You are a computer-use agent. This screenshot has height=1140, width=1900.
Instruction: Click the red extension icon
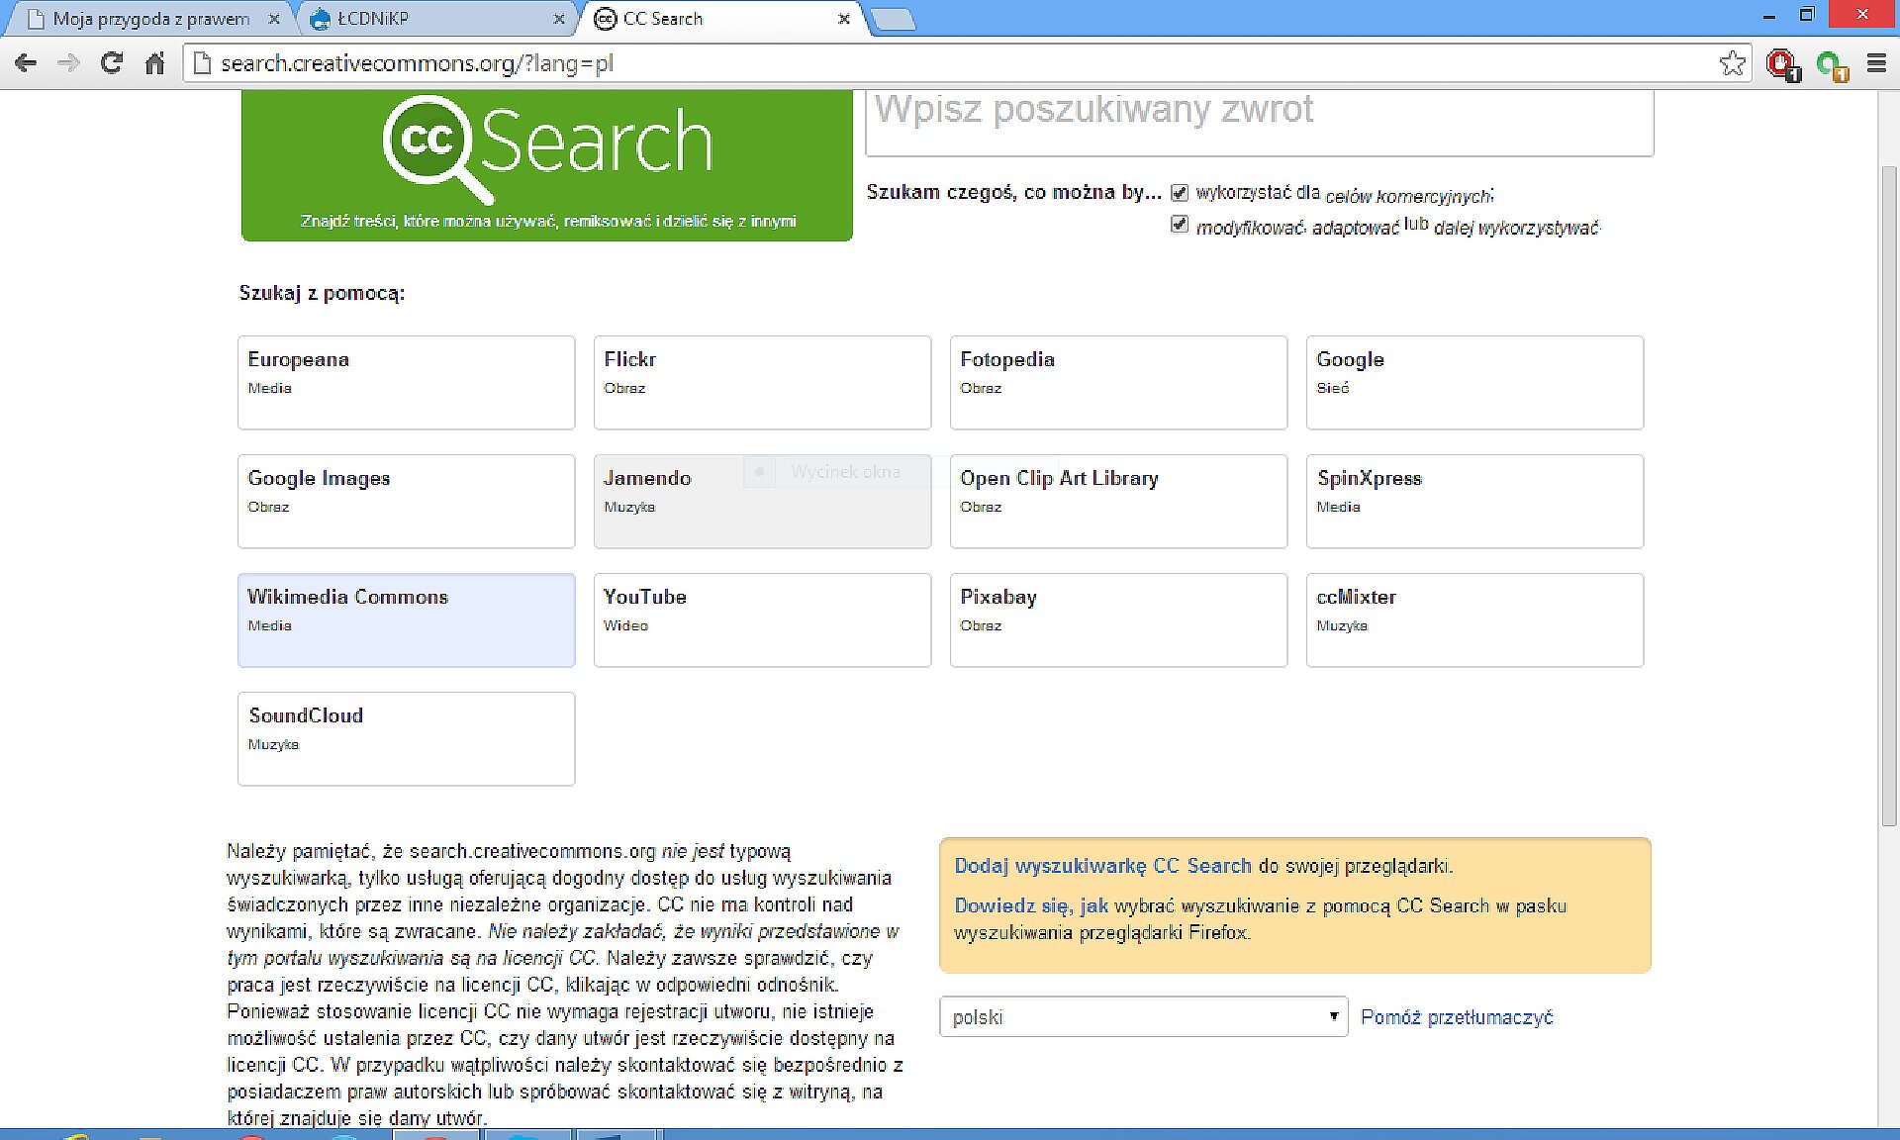click(x=1781, y=64)
